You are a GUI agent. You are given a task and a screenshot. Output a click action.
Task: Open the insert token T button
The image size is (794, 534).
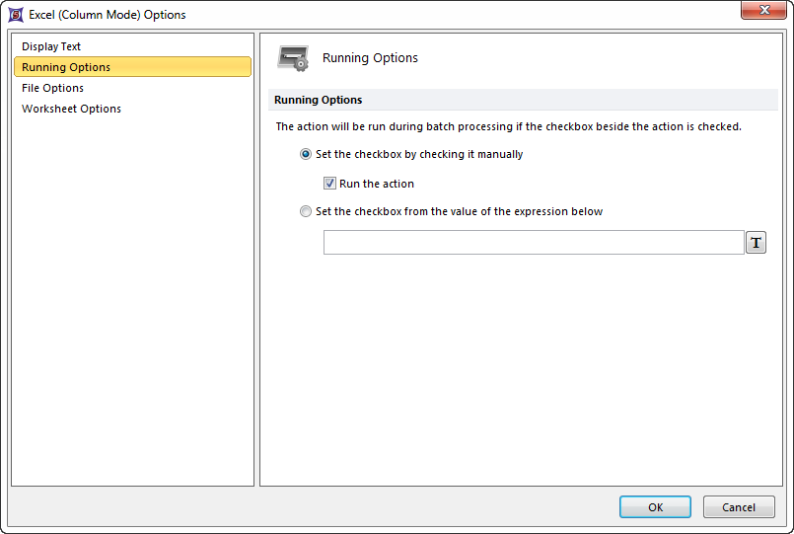click(756, 243)
